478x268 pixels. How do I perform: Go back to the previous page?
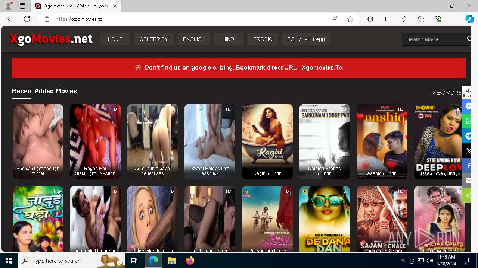click(x=10, y=19)
